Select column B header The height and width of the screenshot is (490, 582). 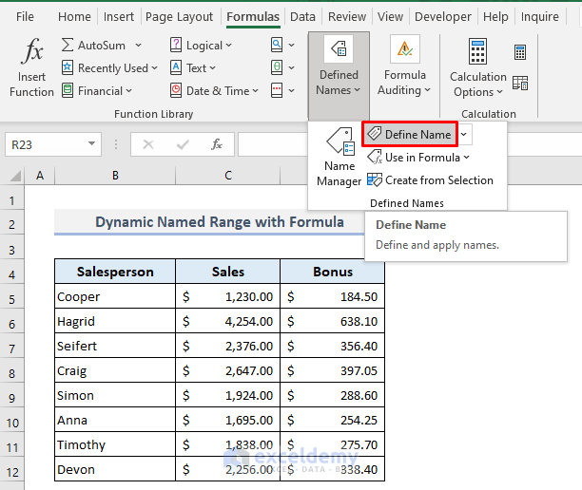pos(115,176)
